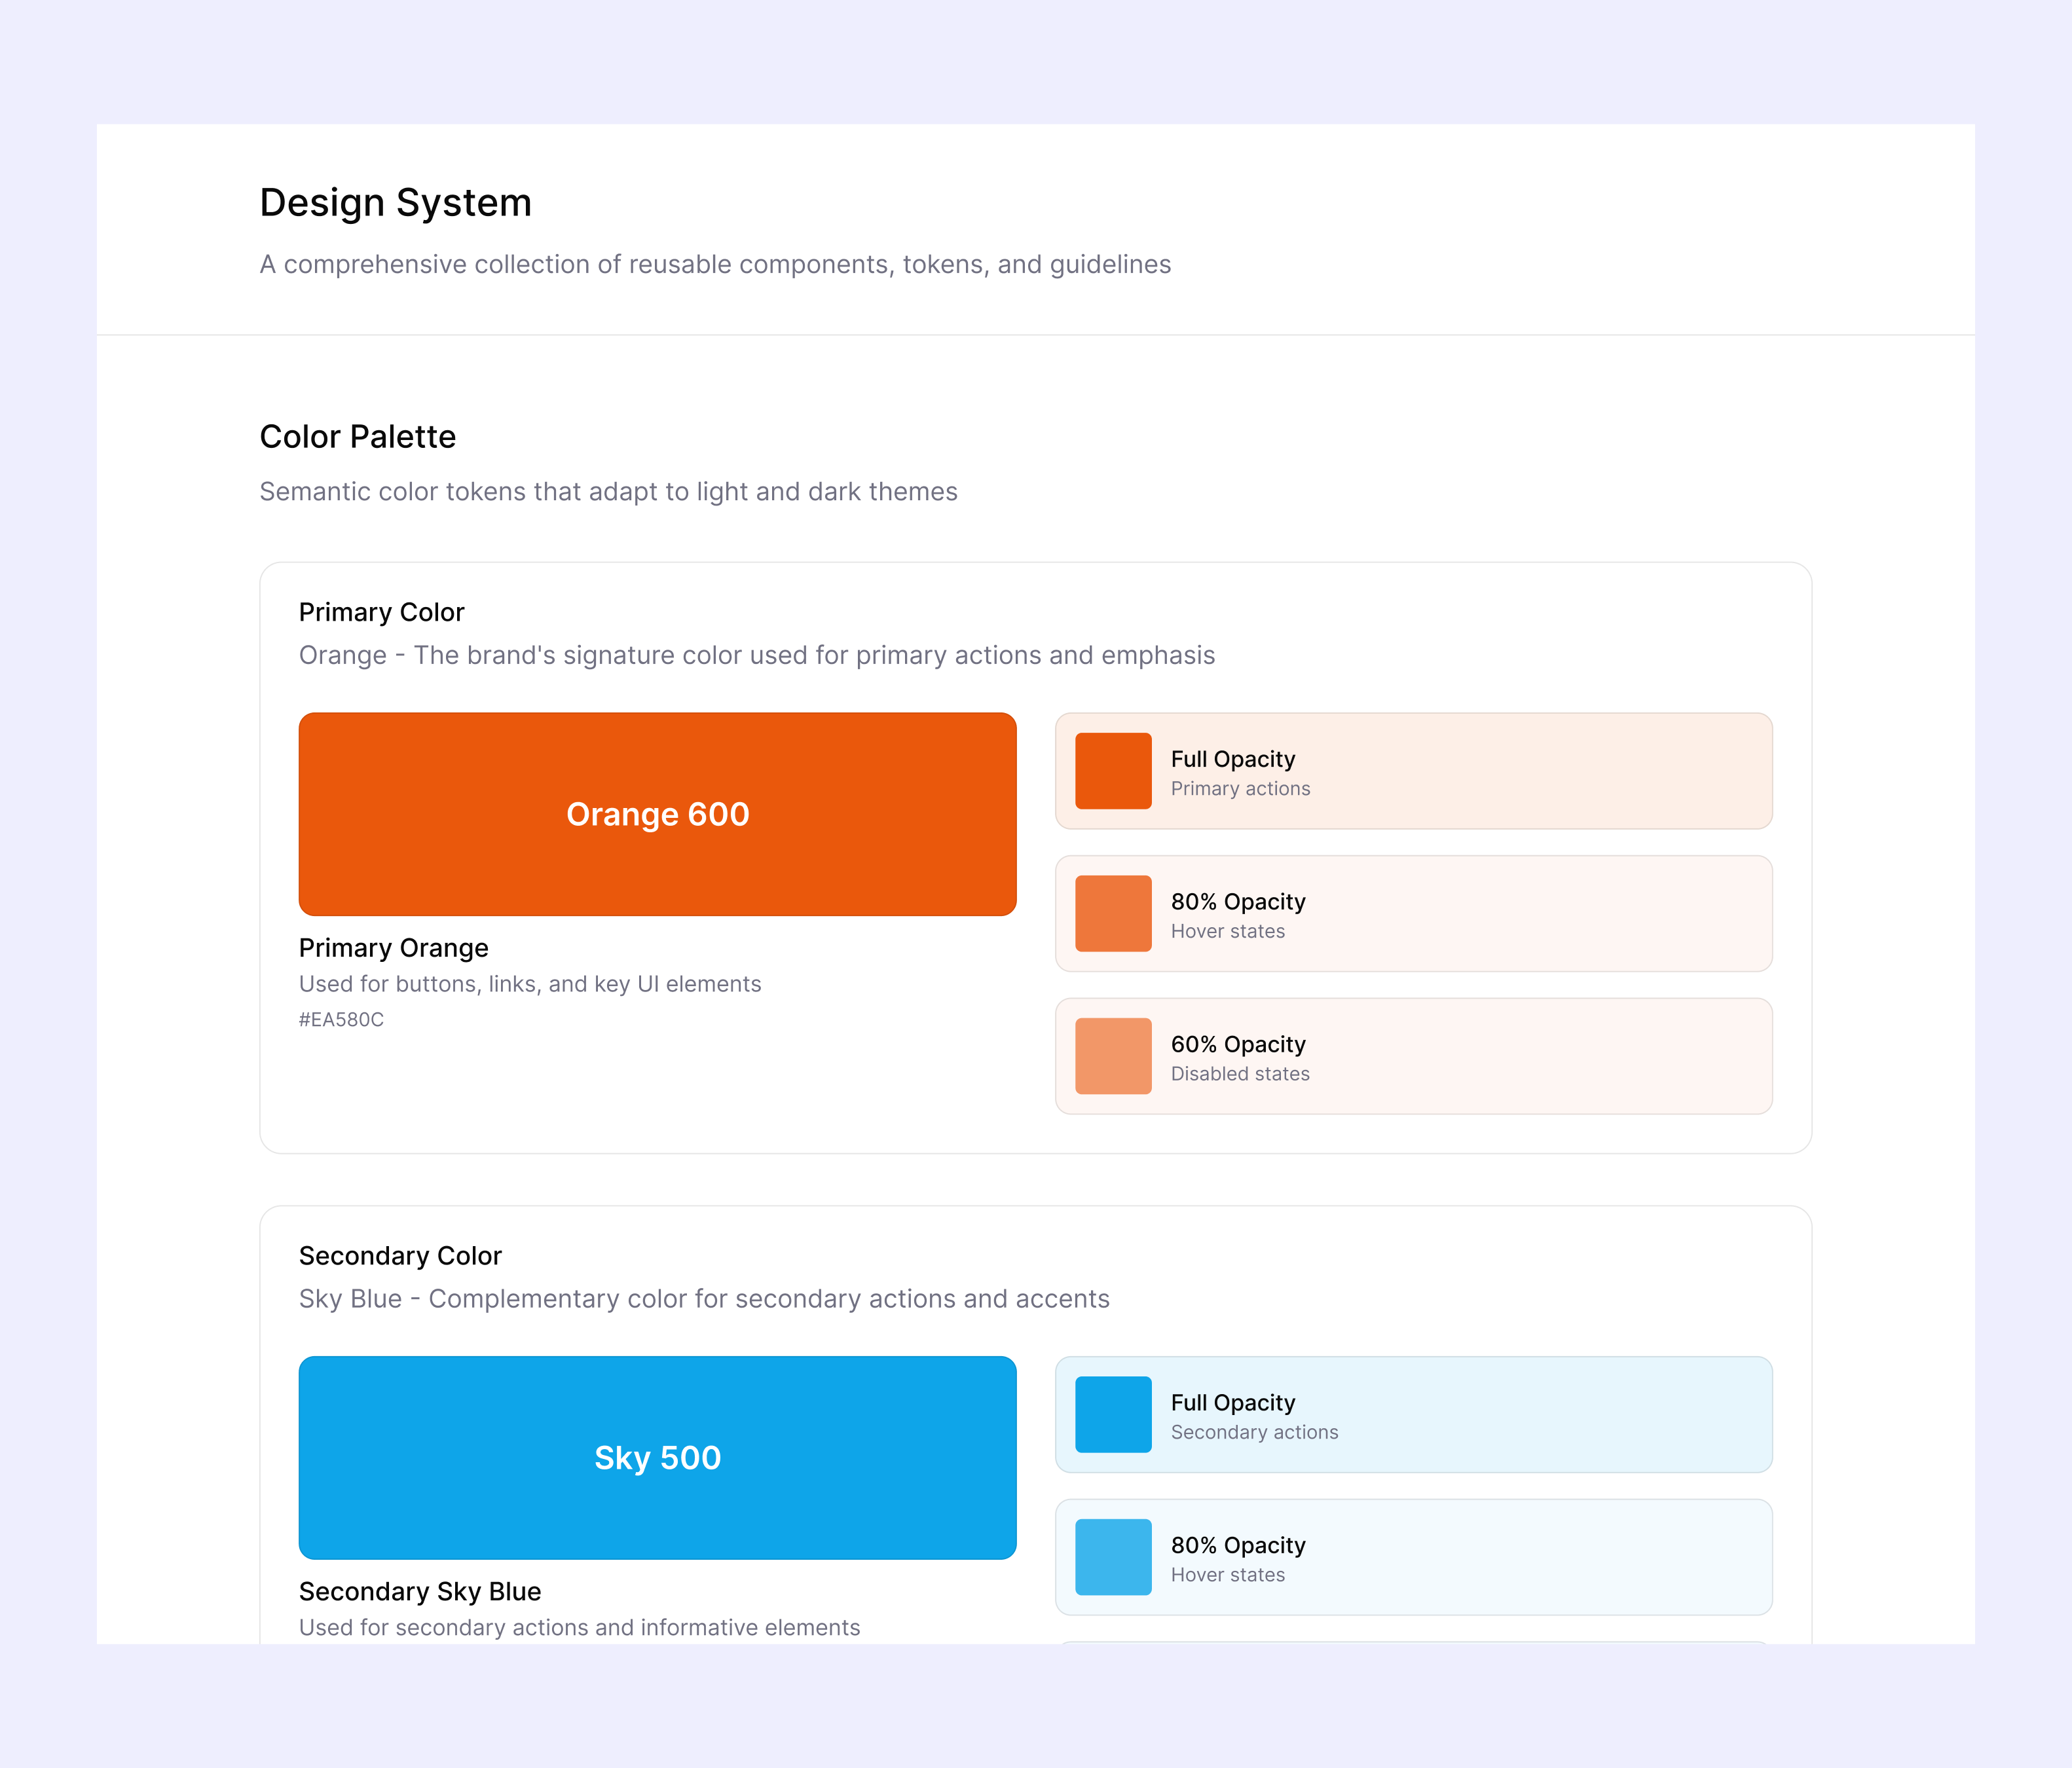Click the Design System page title
The width and height of the screenshot is (2072, 1768).
[x=395, y=203]
